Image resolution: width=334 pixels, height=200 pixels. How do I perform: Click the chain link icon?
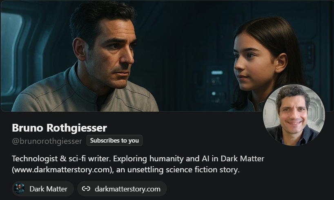coord(86,189)
